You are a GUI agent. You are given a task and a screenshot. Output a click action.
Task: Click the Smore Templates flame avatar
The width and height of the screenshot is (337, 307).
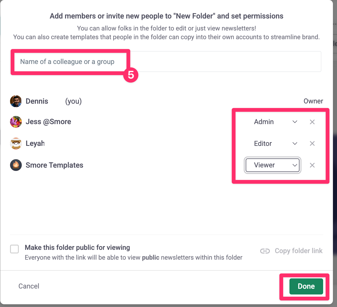(16, 165)
